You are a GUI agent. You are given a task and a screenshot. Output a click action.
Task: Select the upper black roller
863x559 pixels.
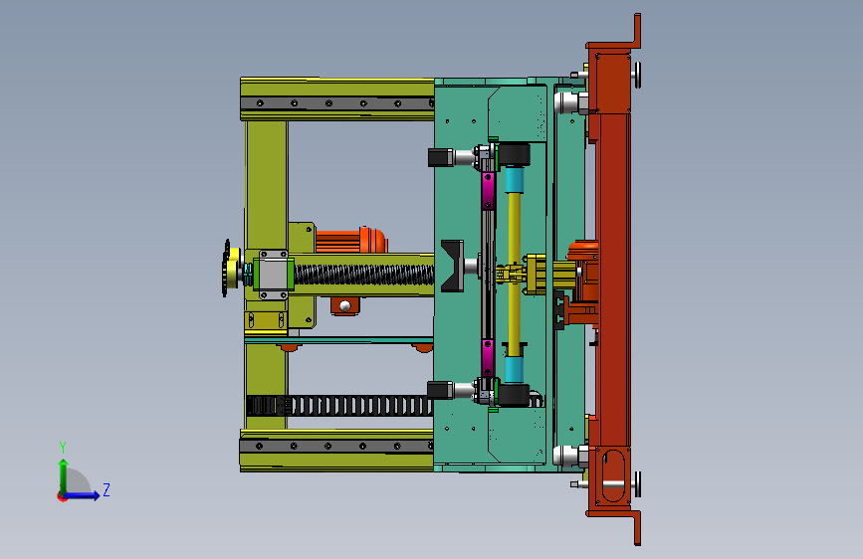point(514,154)
